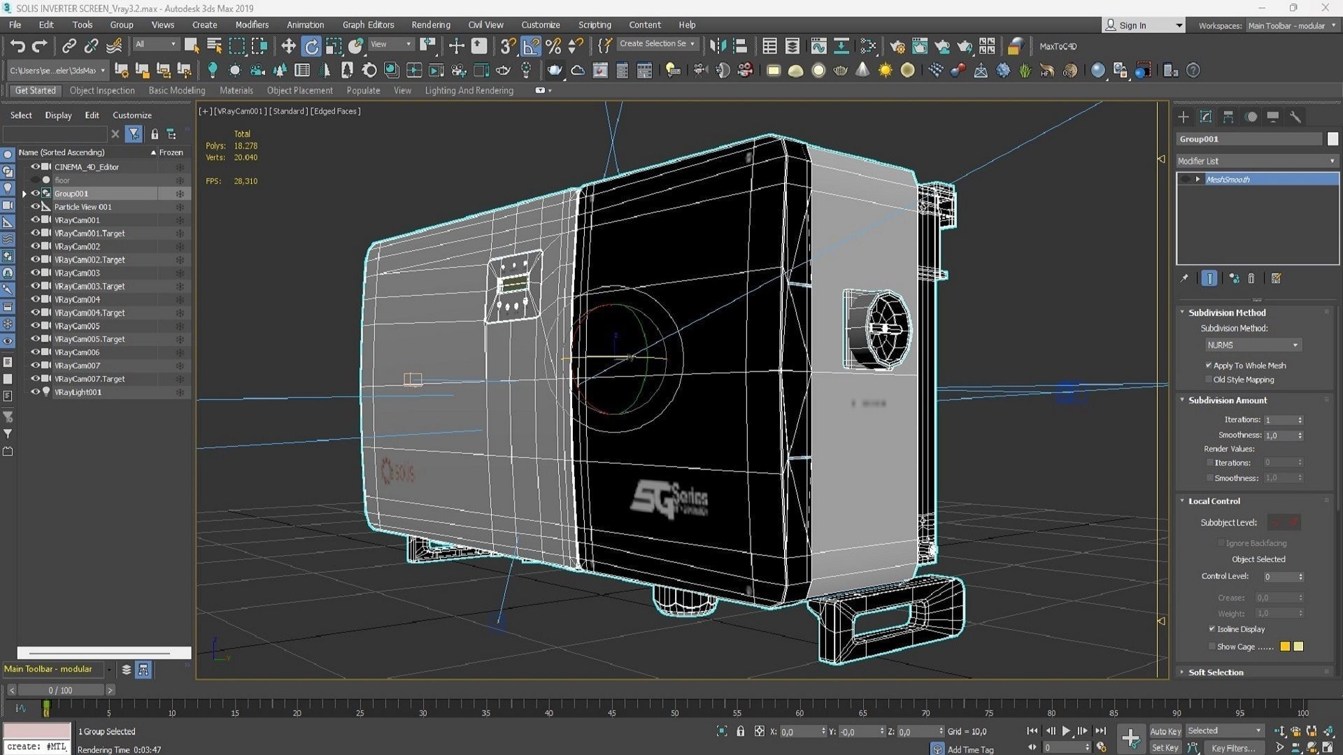1343x755 pixels.
Task: Open the Render Setup dialog
Action: 897,46
